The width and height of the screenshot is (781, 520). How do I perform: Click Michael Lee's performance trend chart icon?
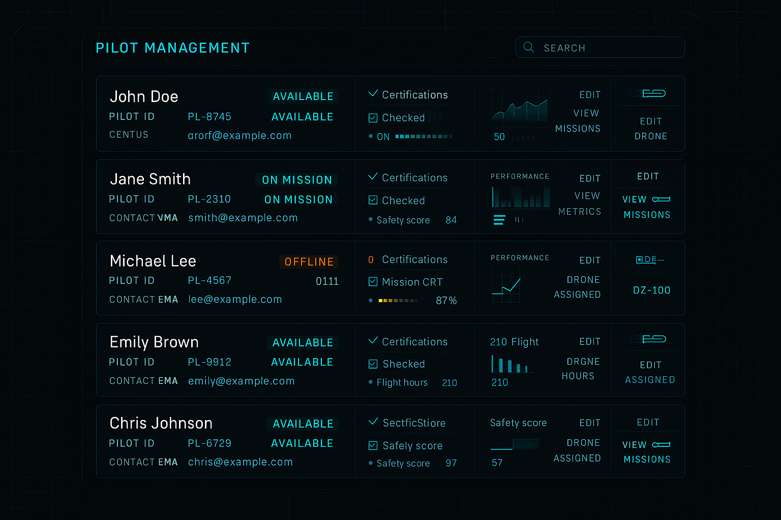506,286
